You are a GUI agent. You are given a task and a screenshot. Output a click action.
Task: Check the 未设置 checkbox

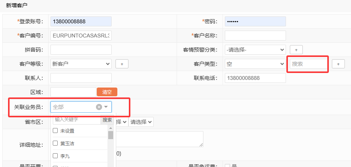point(55,131)
